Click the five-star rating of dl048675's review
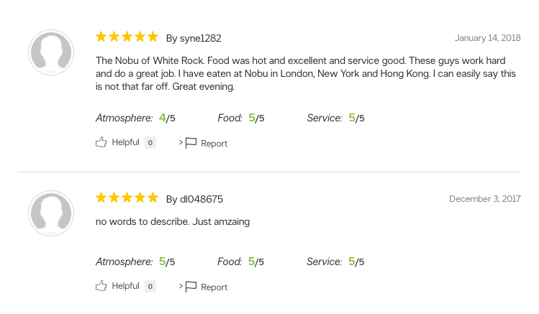Screen dimensions: 539x314 (x=127, y=198)
